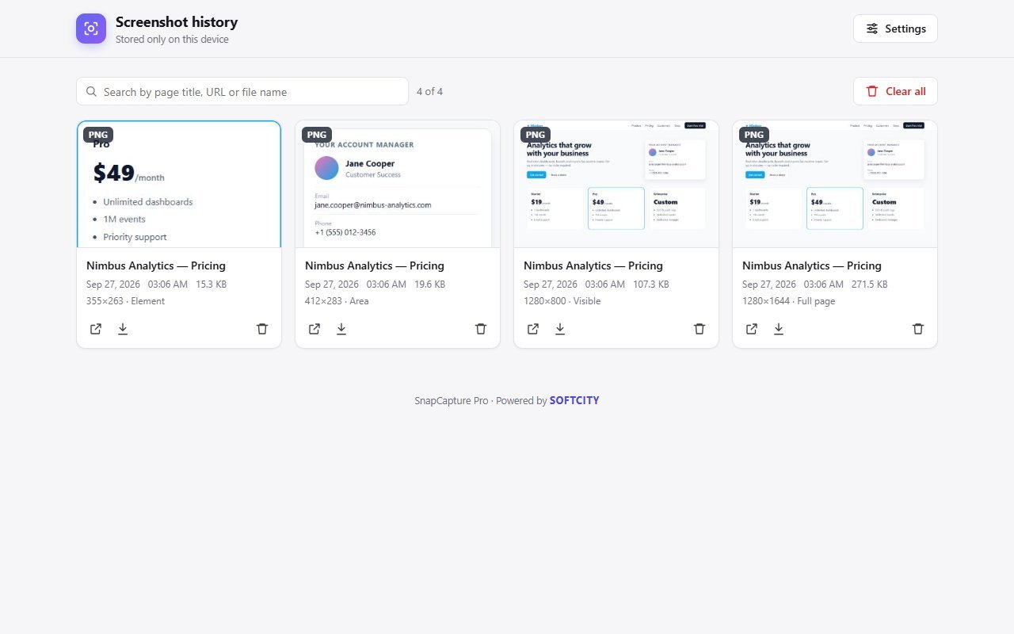This screenshot has width=1014, height=634.
Task: Open the Element screenshot in new tab
Action: point(96,329)
